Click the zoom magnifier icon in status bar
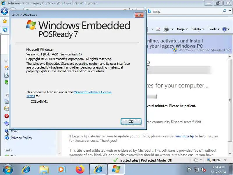Viewport: 233px width, 175px height. (209, 160)
